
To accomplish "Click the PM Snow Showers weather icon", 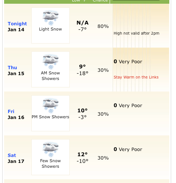I will (x=51, y=106).
